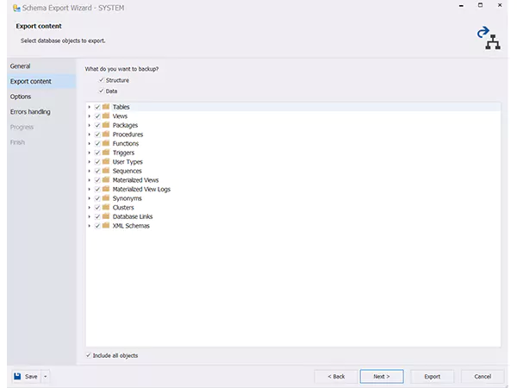The width and height of the screenshot is (517, 388).
Task: Expand the User Types tree node
Action: tap(89, 162)
